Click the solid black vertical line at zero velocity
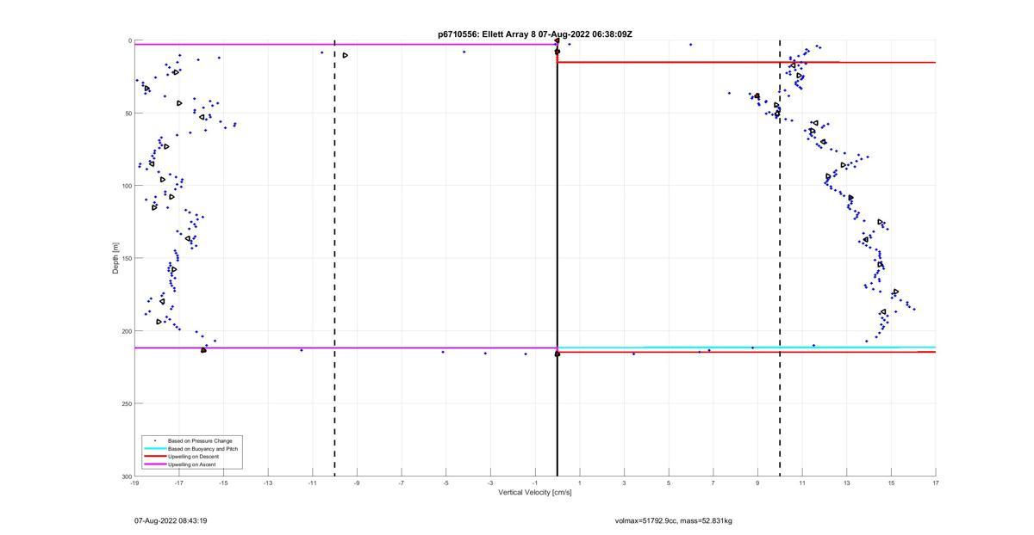Viewport: 1034px width, 535px height. [557, 258]
